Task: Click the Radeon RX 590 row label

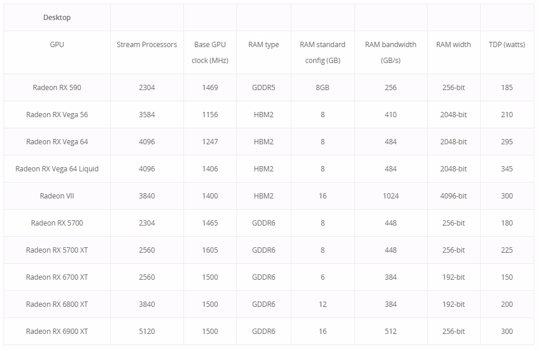Action: 57,88
